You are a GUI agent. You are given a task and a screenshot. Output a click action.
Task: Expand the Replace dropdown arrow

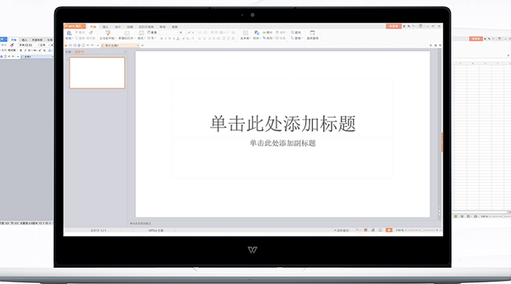tap(301, 38)
